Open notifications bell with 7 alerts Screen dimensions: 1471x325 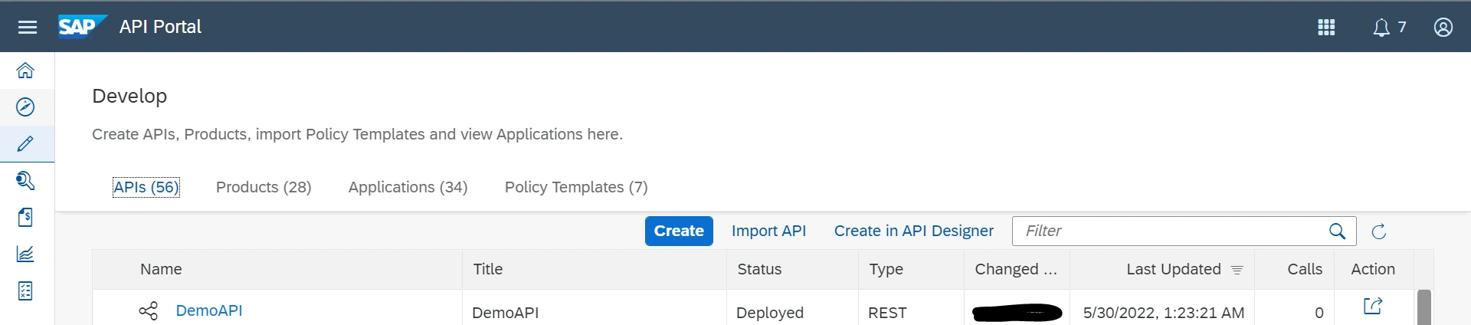coord(1389,28)
